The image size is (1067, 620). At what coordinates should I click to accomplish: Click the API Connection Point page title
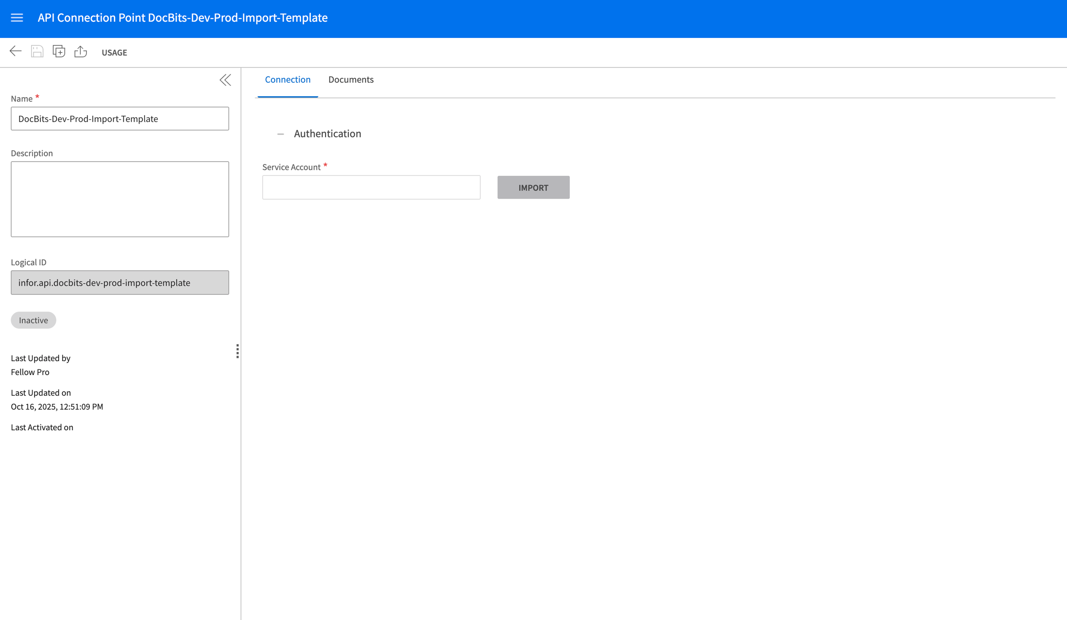point(182,18)
